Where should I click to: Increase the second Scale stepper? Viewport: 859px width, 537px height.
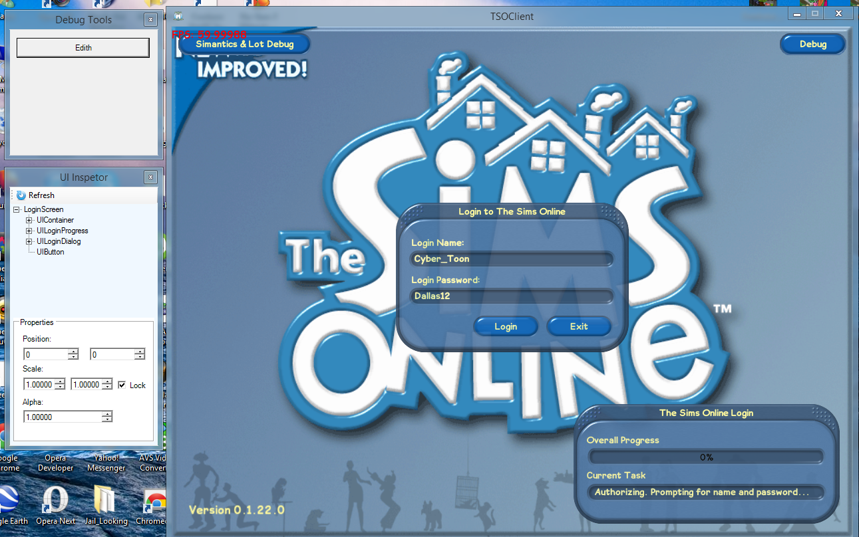tap(108, 381)
